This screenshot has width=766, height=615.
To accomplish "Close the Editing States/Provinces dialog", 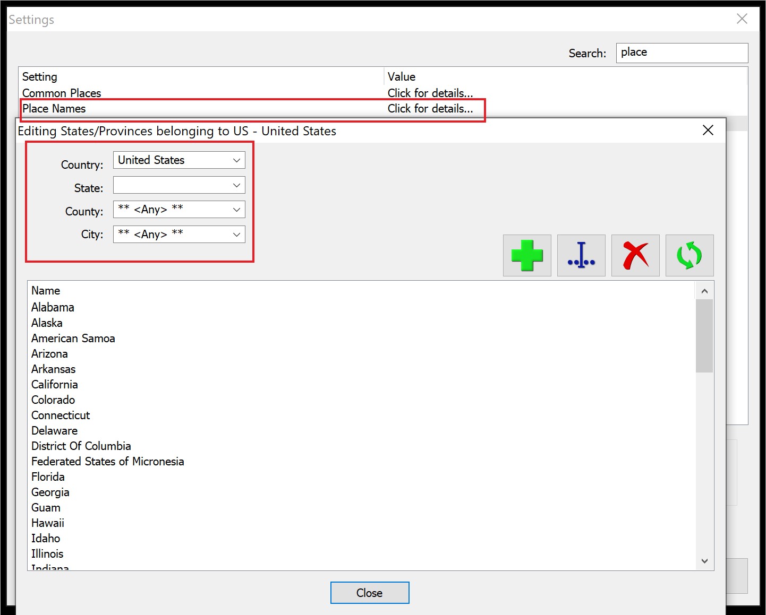I will (x=708, y=131).
